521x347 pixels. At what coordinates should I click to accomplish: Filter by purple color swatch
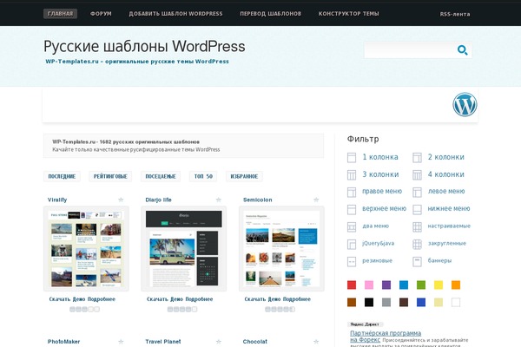[386, 285]
